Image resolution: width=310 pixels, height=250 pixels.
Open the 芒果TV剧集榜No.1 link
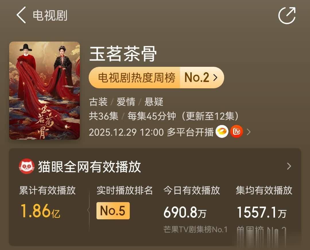click(195, 229)
